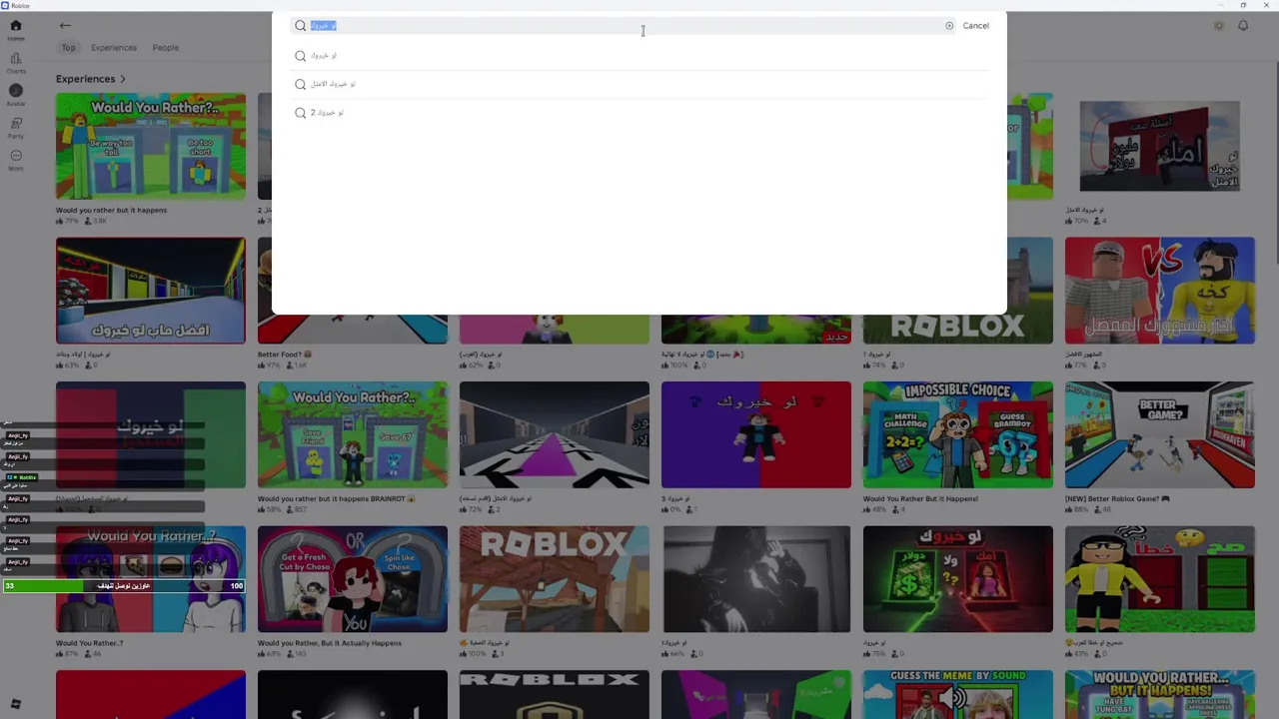The image size is (1279, 719).
Task: Open the notifications bell
Action: coord(1243,26)
